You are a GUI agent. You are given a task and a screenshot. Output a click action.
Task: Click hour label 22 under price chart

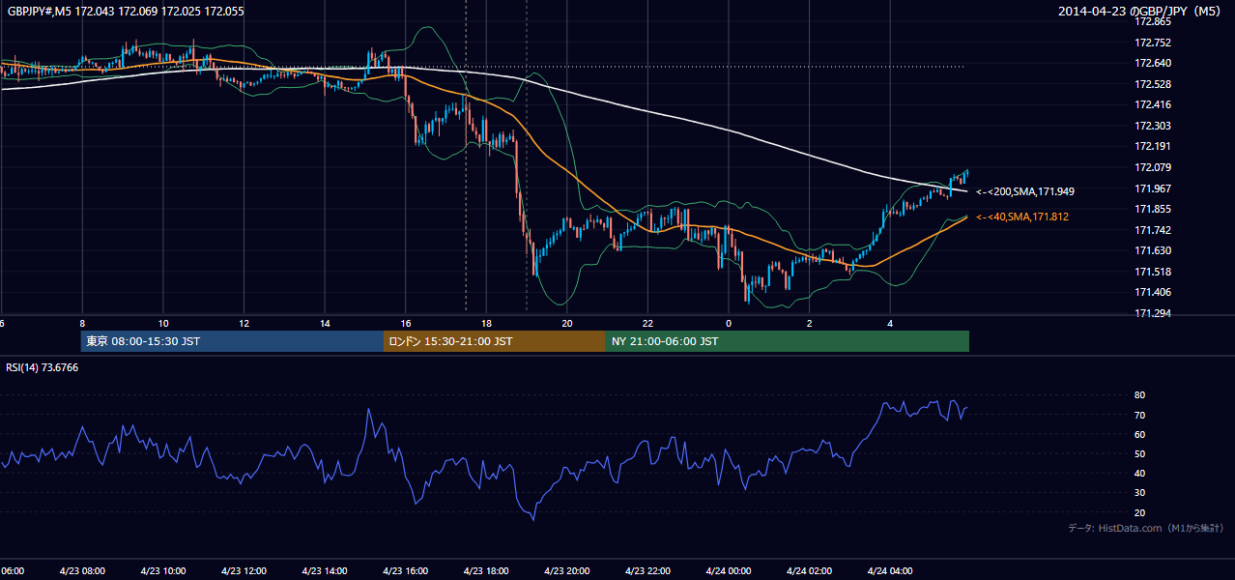[x=648, y=323]
